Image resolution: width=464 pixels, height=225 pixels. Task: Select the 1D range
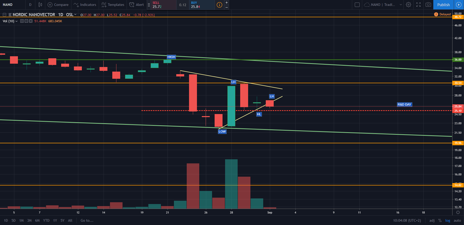pos(6,220)
